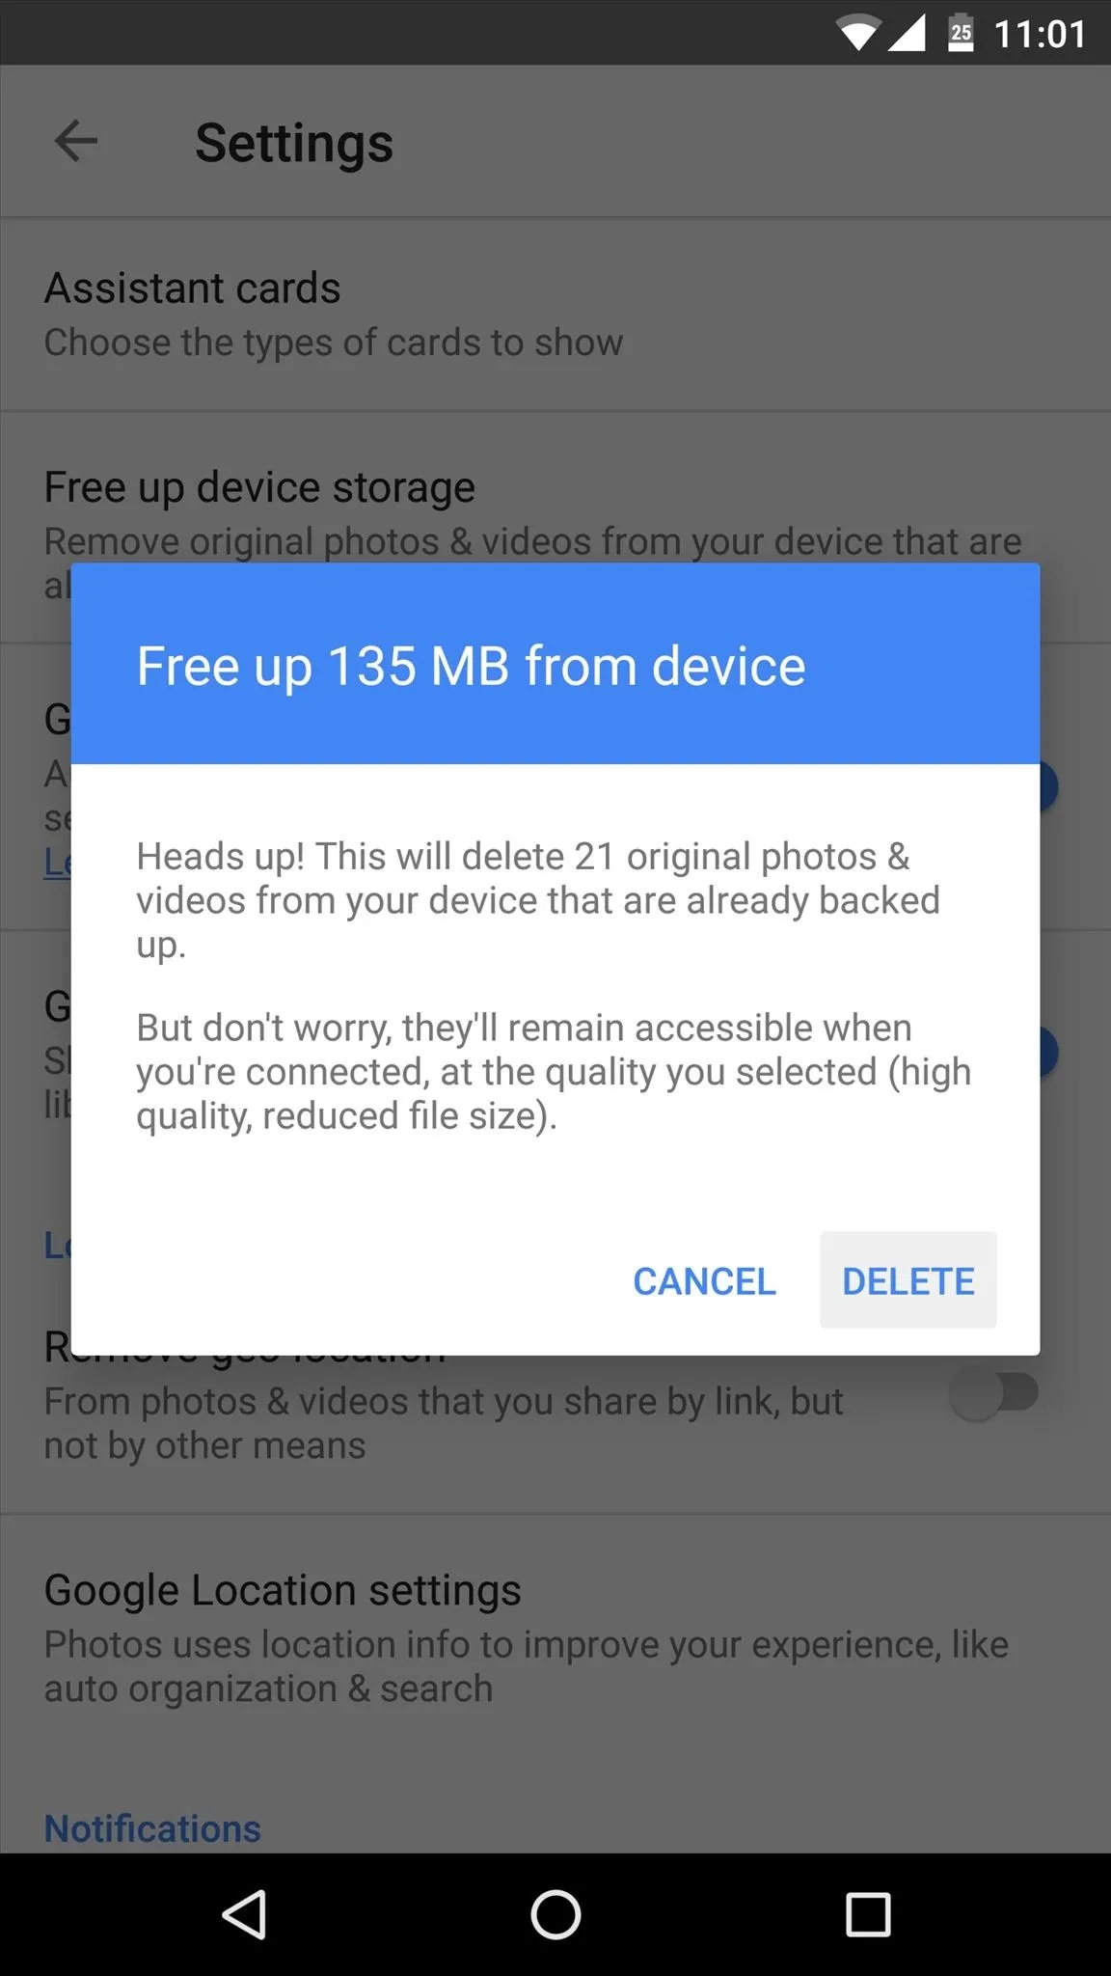The height and width of the screenshot is (1976, 1111).
Task: Tap the 11:01 clock in status bar
Action: pyautogui.click(x=1040, y=35)
